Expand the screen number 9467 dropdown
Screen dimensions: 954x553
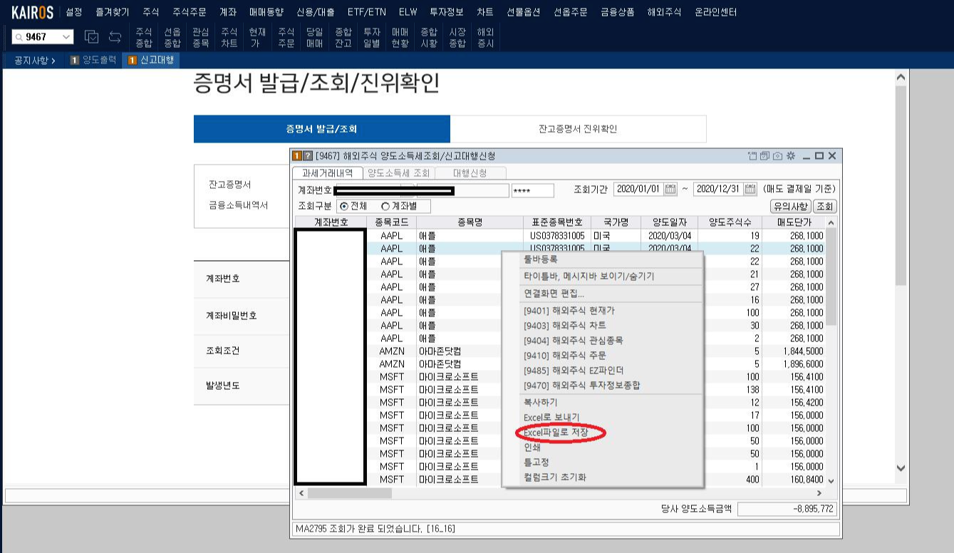[x=66, y=37]
